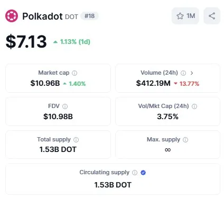Show the Market cap info icon tooltip
224x197 pixels.
pyautogui.click(x=74, y=73)
